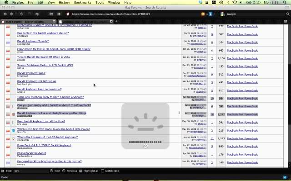This screenshot has width=291, height=181.
Task: Open thread 'Can lights in the backlit keyboard die out?'
Action: point(43,33)
